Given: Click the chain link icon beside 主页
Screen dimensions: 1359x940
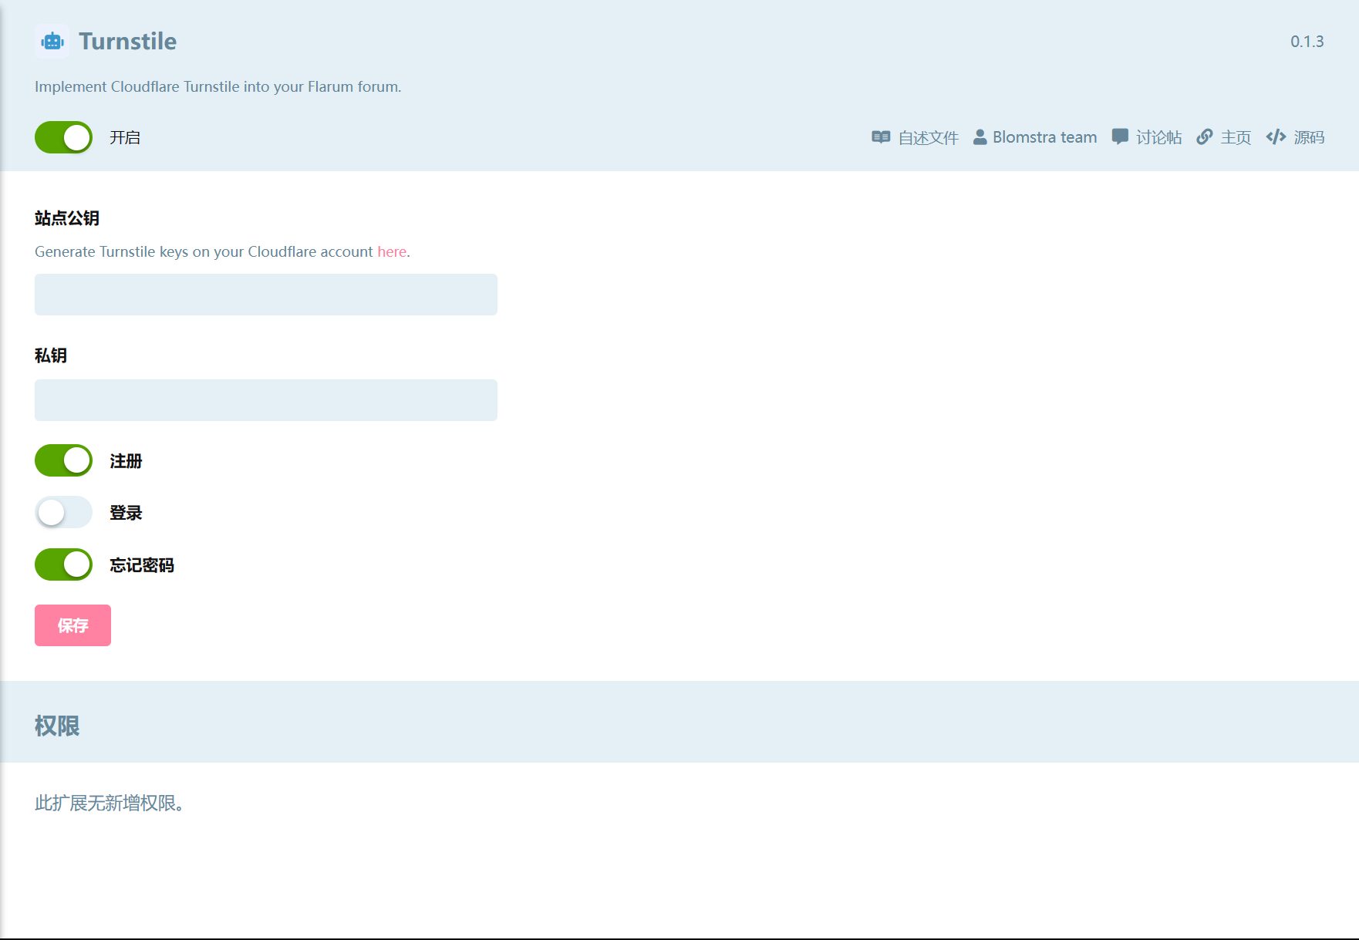Looking at the screenshot, I should (x=1205, y=137).
